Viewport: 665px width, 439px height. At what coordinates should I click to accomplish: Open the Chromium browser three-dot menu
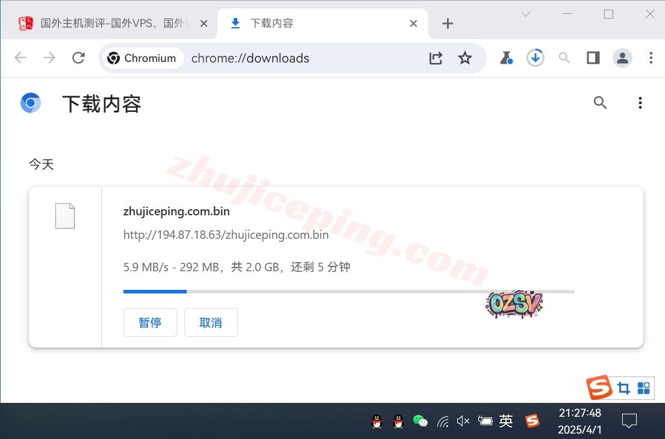tap(651, 58)
